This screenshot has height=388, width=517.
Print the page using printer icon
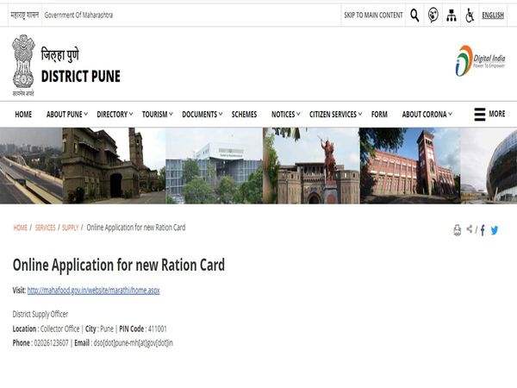click(458, 230)
